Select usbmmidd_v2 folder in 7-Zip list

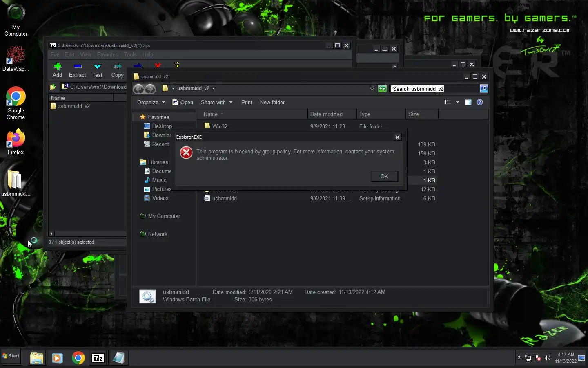coord(70,106)
